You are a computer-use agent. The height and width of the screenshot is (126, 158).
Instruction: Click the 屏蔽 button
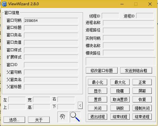pyautogui.click(x=142, y=91)
